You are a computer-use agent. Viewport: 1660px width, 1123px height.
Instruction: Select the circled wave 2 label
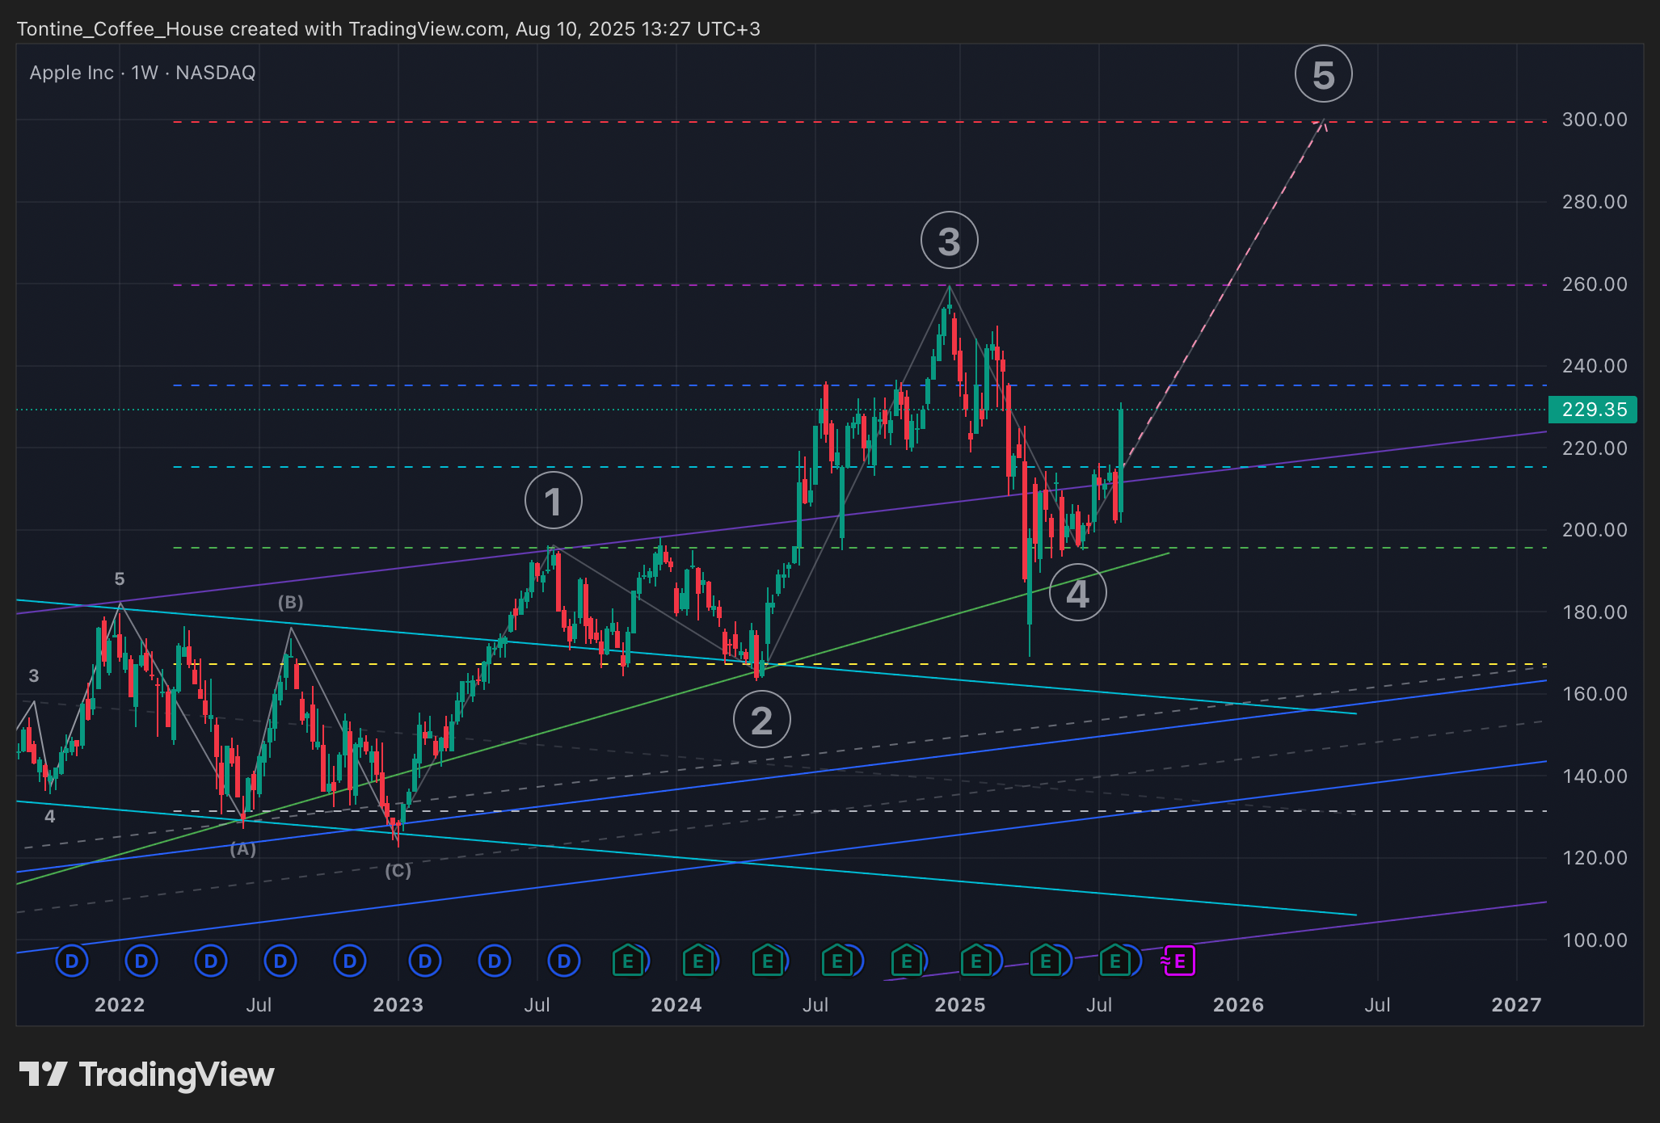pos(761,720)
